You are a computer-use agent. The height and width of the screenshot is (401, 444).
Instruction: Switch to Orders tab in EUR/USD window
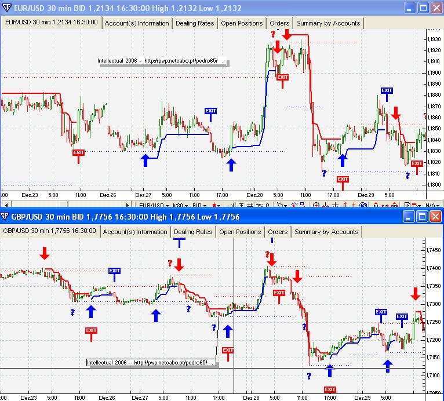[279, 23]
